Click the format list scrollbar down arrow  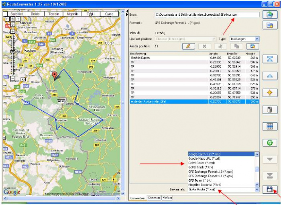click(x=257, y=184)
